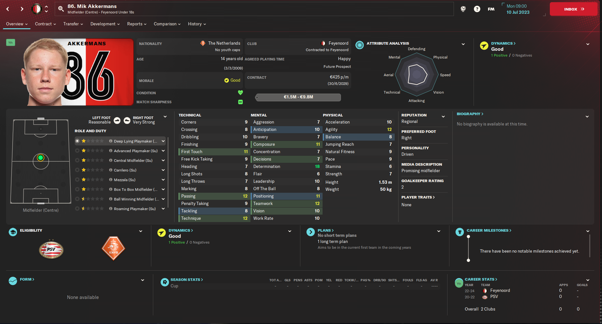The image size is (602, 324).
Task: Click the Form icon
Action: coord(13,281)
